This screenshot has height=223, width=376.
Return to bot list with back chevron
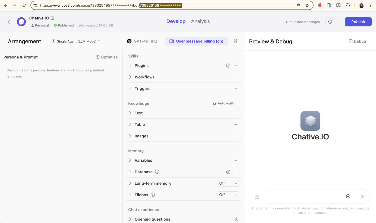click(x=9, y=22)
